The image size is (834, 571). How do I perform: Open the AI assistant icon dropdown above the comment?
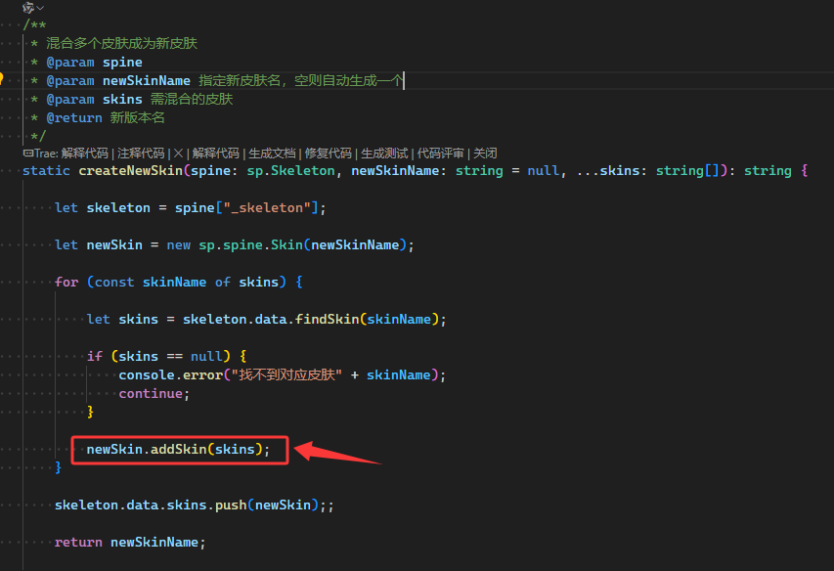pos(32,8)
